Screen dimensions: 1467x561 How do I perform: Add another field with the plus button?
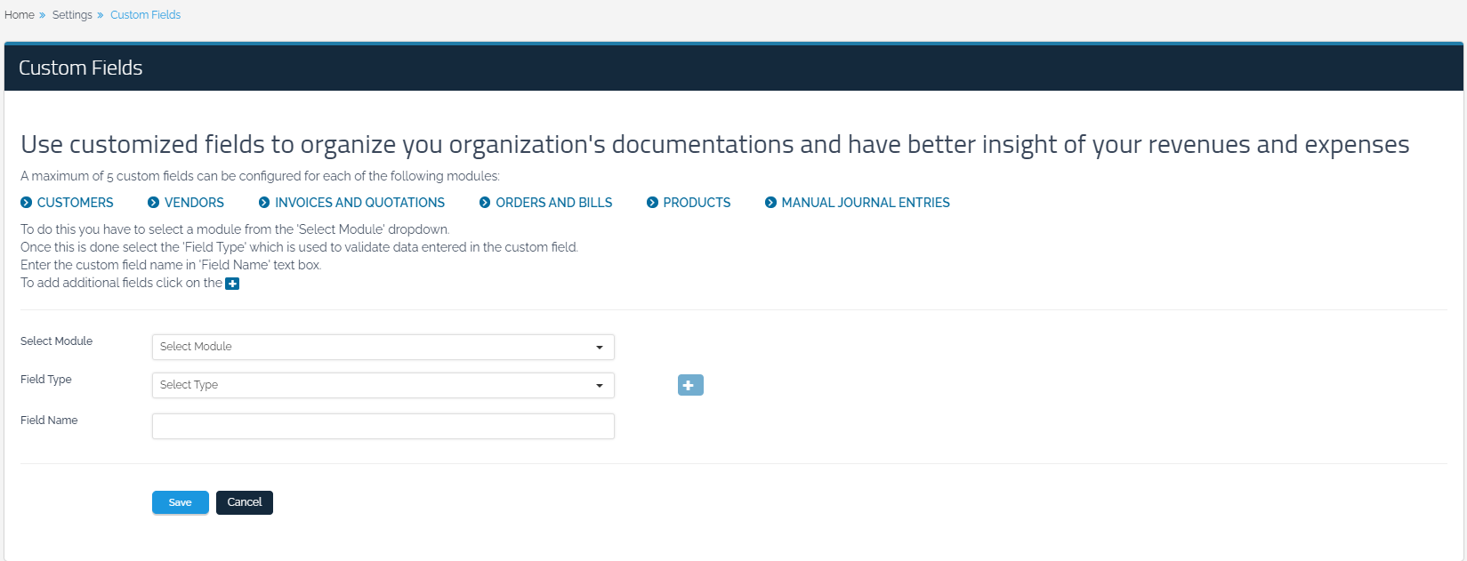(690, 385)
